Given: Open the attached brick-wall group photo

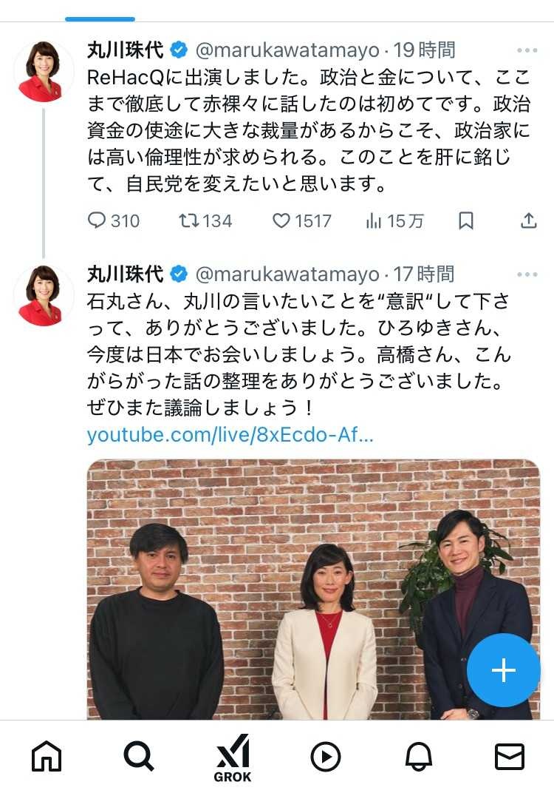Looking at the screenshot, I should click(314, 589).
